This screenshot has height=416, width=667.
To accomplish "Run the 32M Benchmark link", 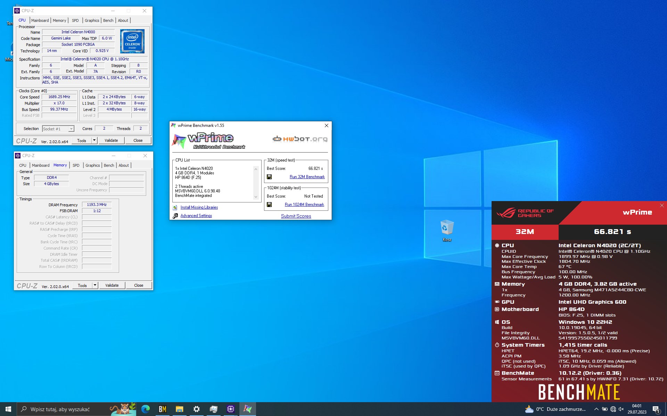I will tap(307, 177).
